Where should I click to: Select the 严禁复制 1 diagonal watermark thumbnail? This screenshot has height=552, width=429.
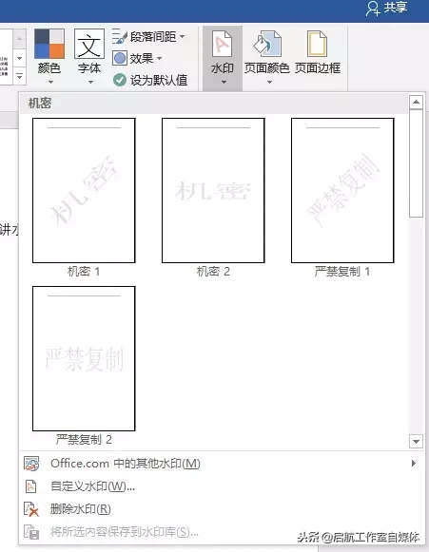pos(342,190)
